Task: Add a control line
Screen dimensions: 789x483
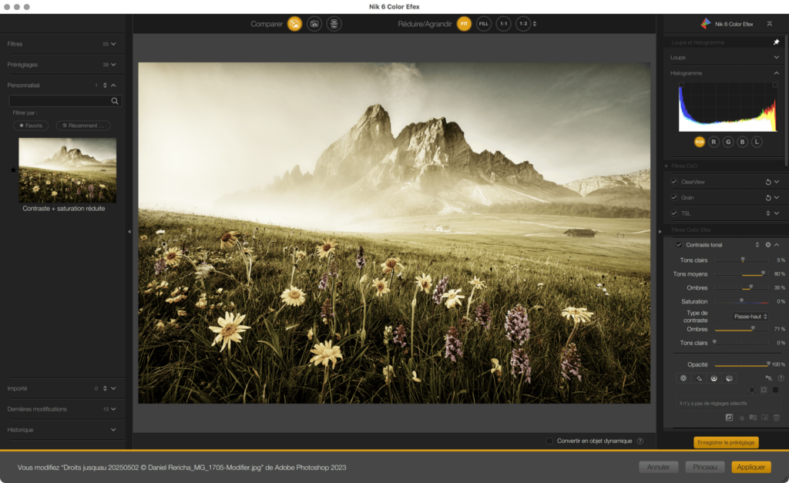Action: 699,378
